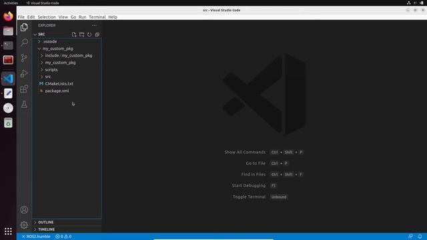Launch Firefox from the Ubuntu dock
This screenshot has height=240, width=427.
[x=8, y=16]
